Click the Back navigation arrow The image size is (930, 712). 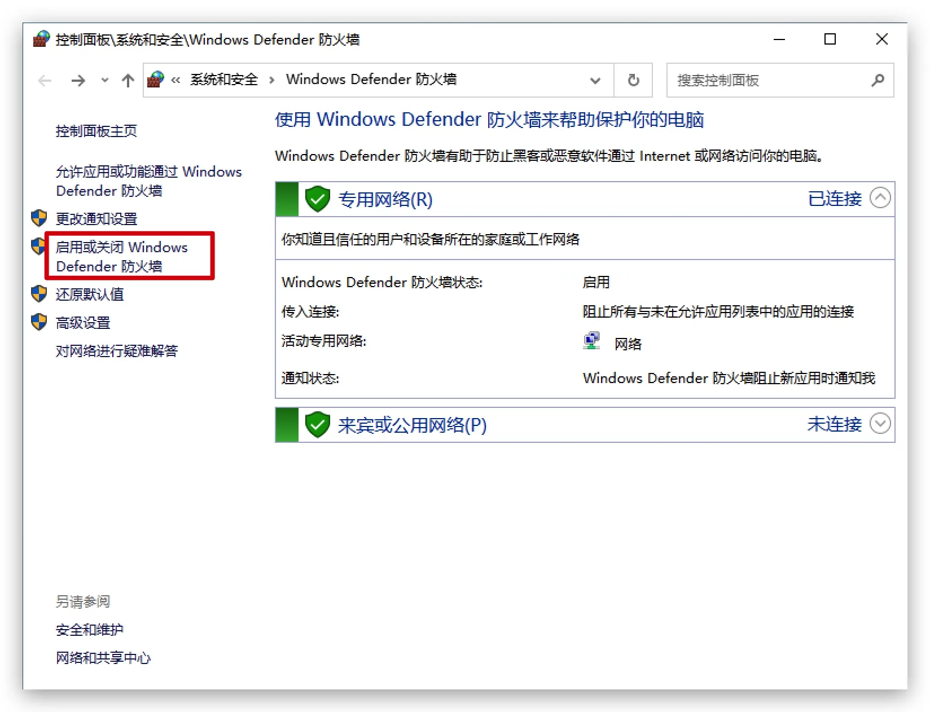pos(45,81)
